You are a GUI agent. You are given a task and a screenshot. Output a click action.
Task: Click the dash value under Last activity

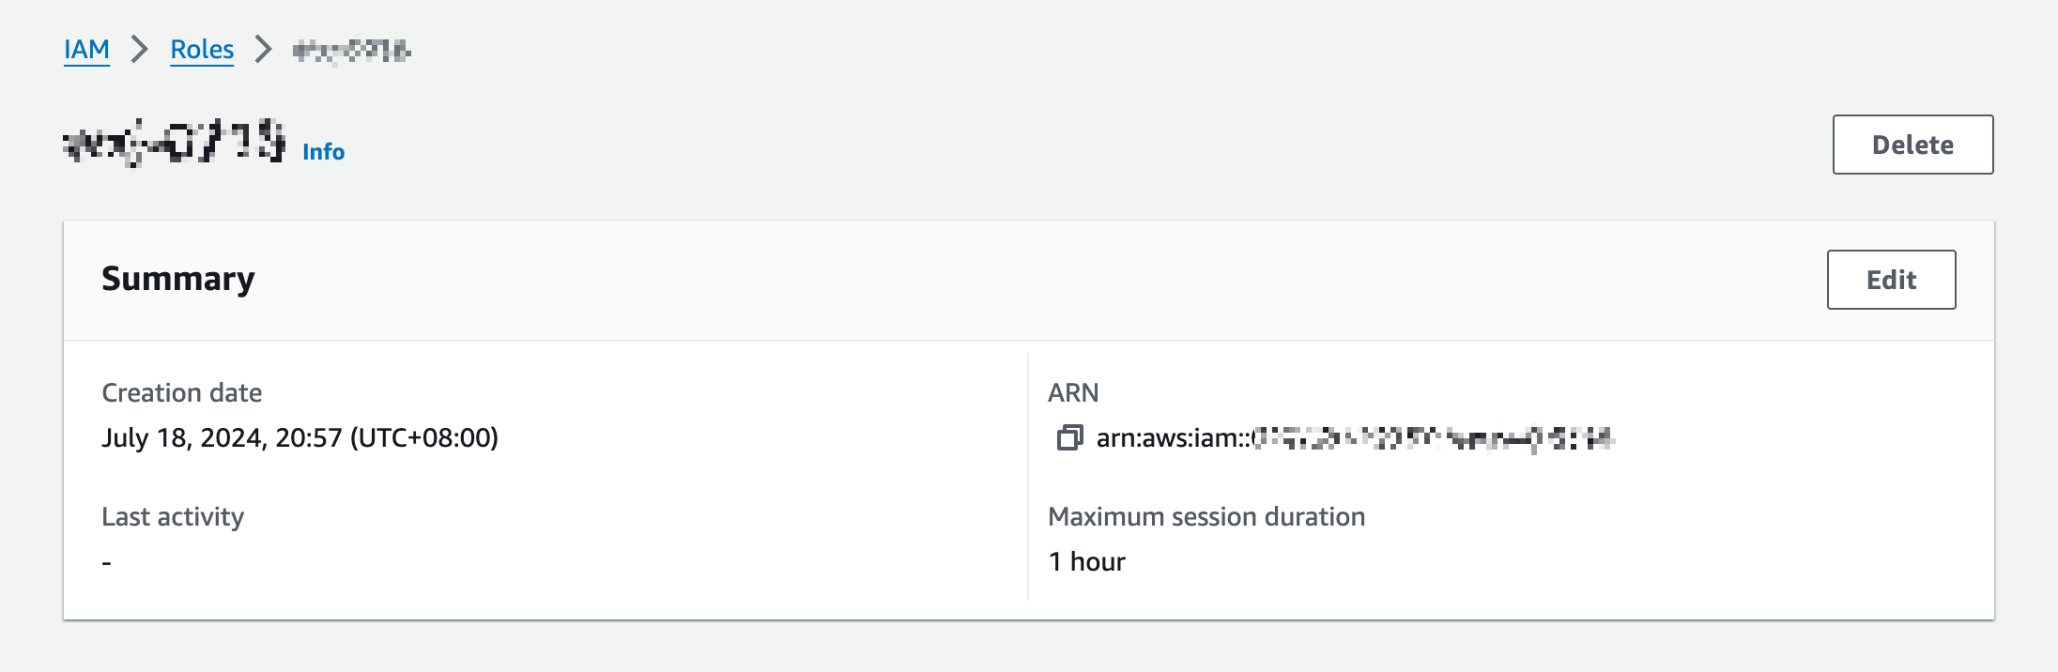coord(107,562)
